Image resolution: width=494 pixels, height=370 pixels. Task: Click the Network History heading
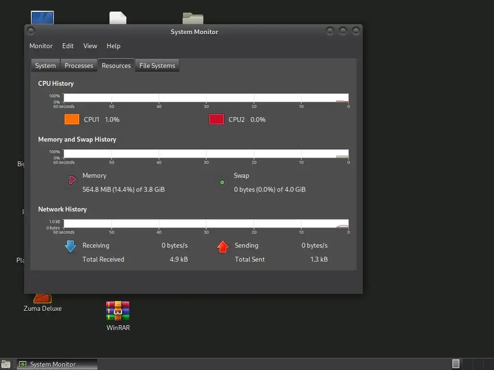62,209
